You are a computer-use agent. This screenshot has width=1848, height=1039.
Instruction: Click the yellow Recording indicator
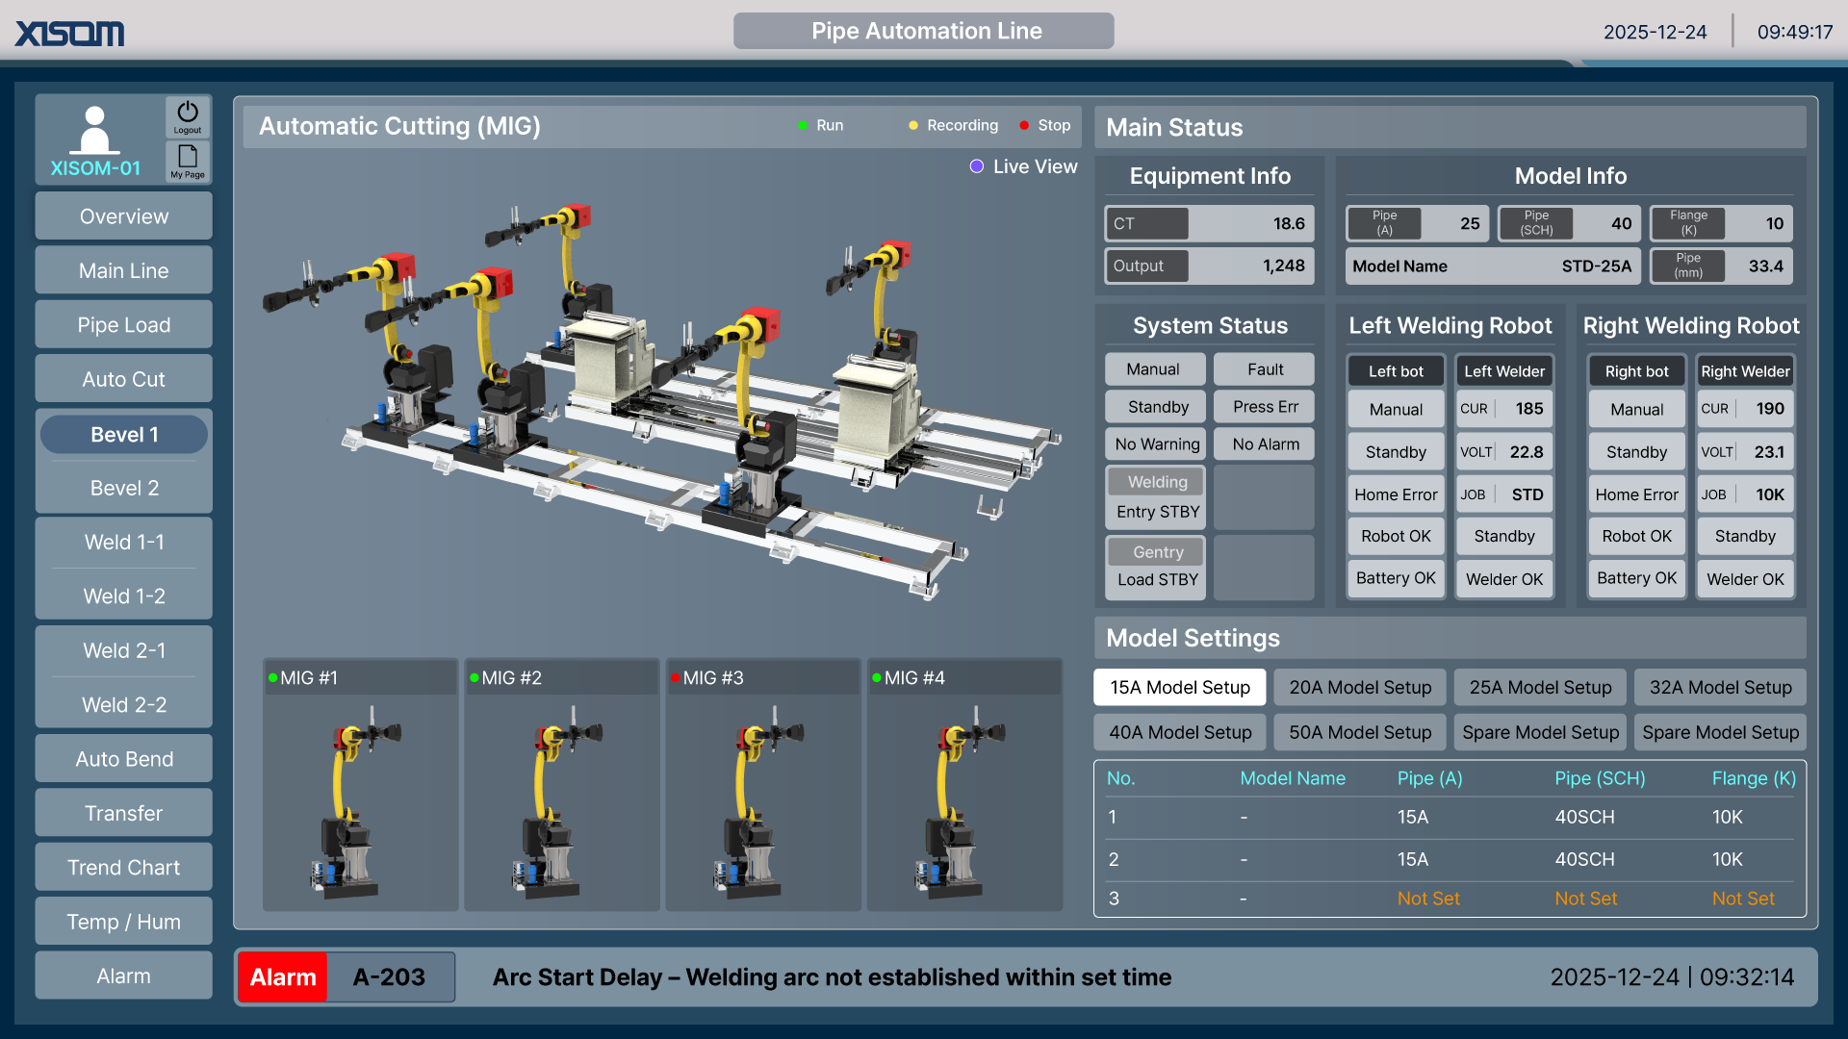913,126
